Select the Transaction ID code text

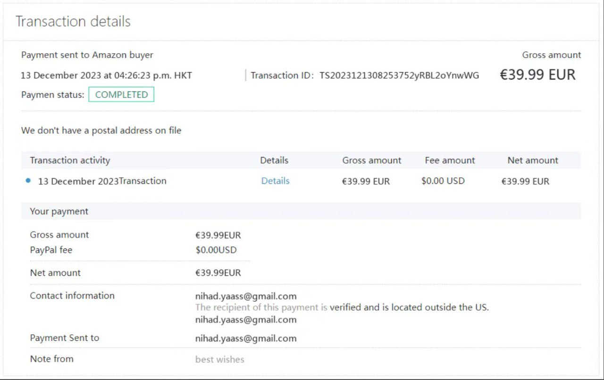[x=399, y=75]
